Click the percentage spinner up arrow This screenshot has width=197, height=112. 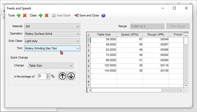click(x=48, y=75)
